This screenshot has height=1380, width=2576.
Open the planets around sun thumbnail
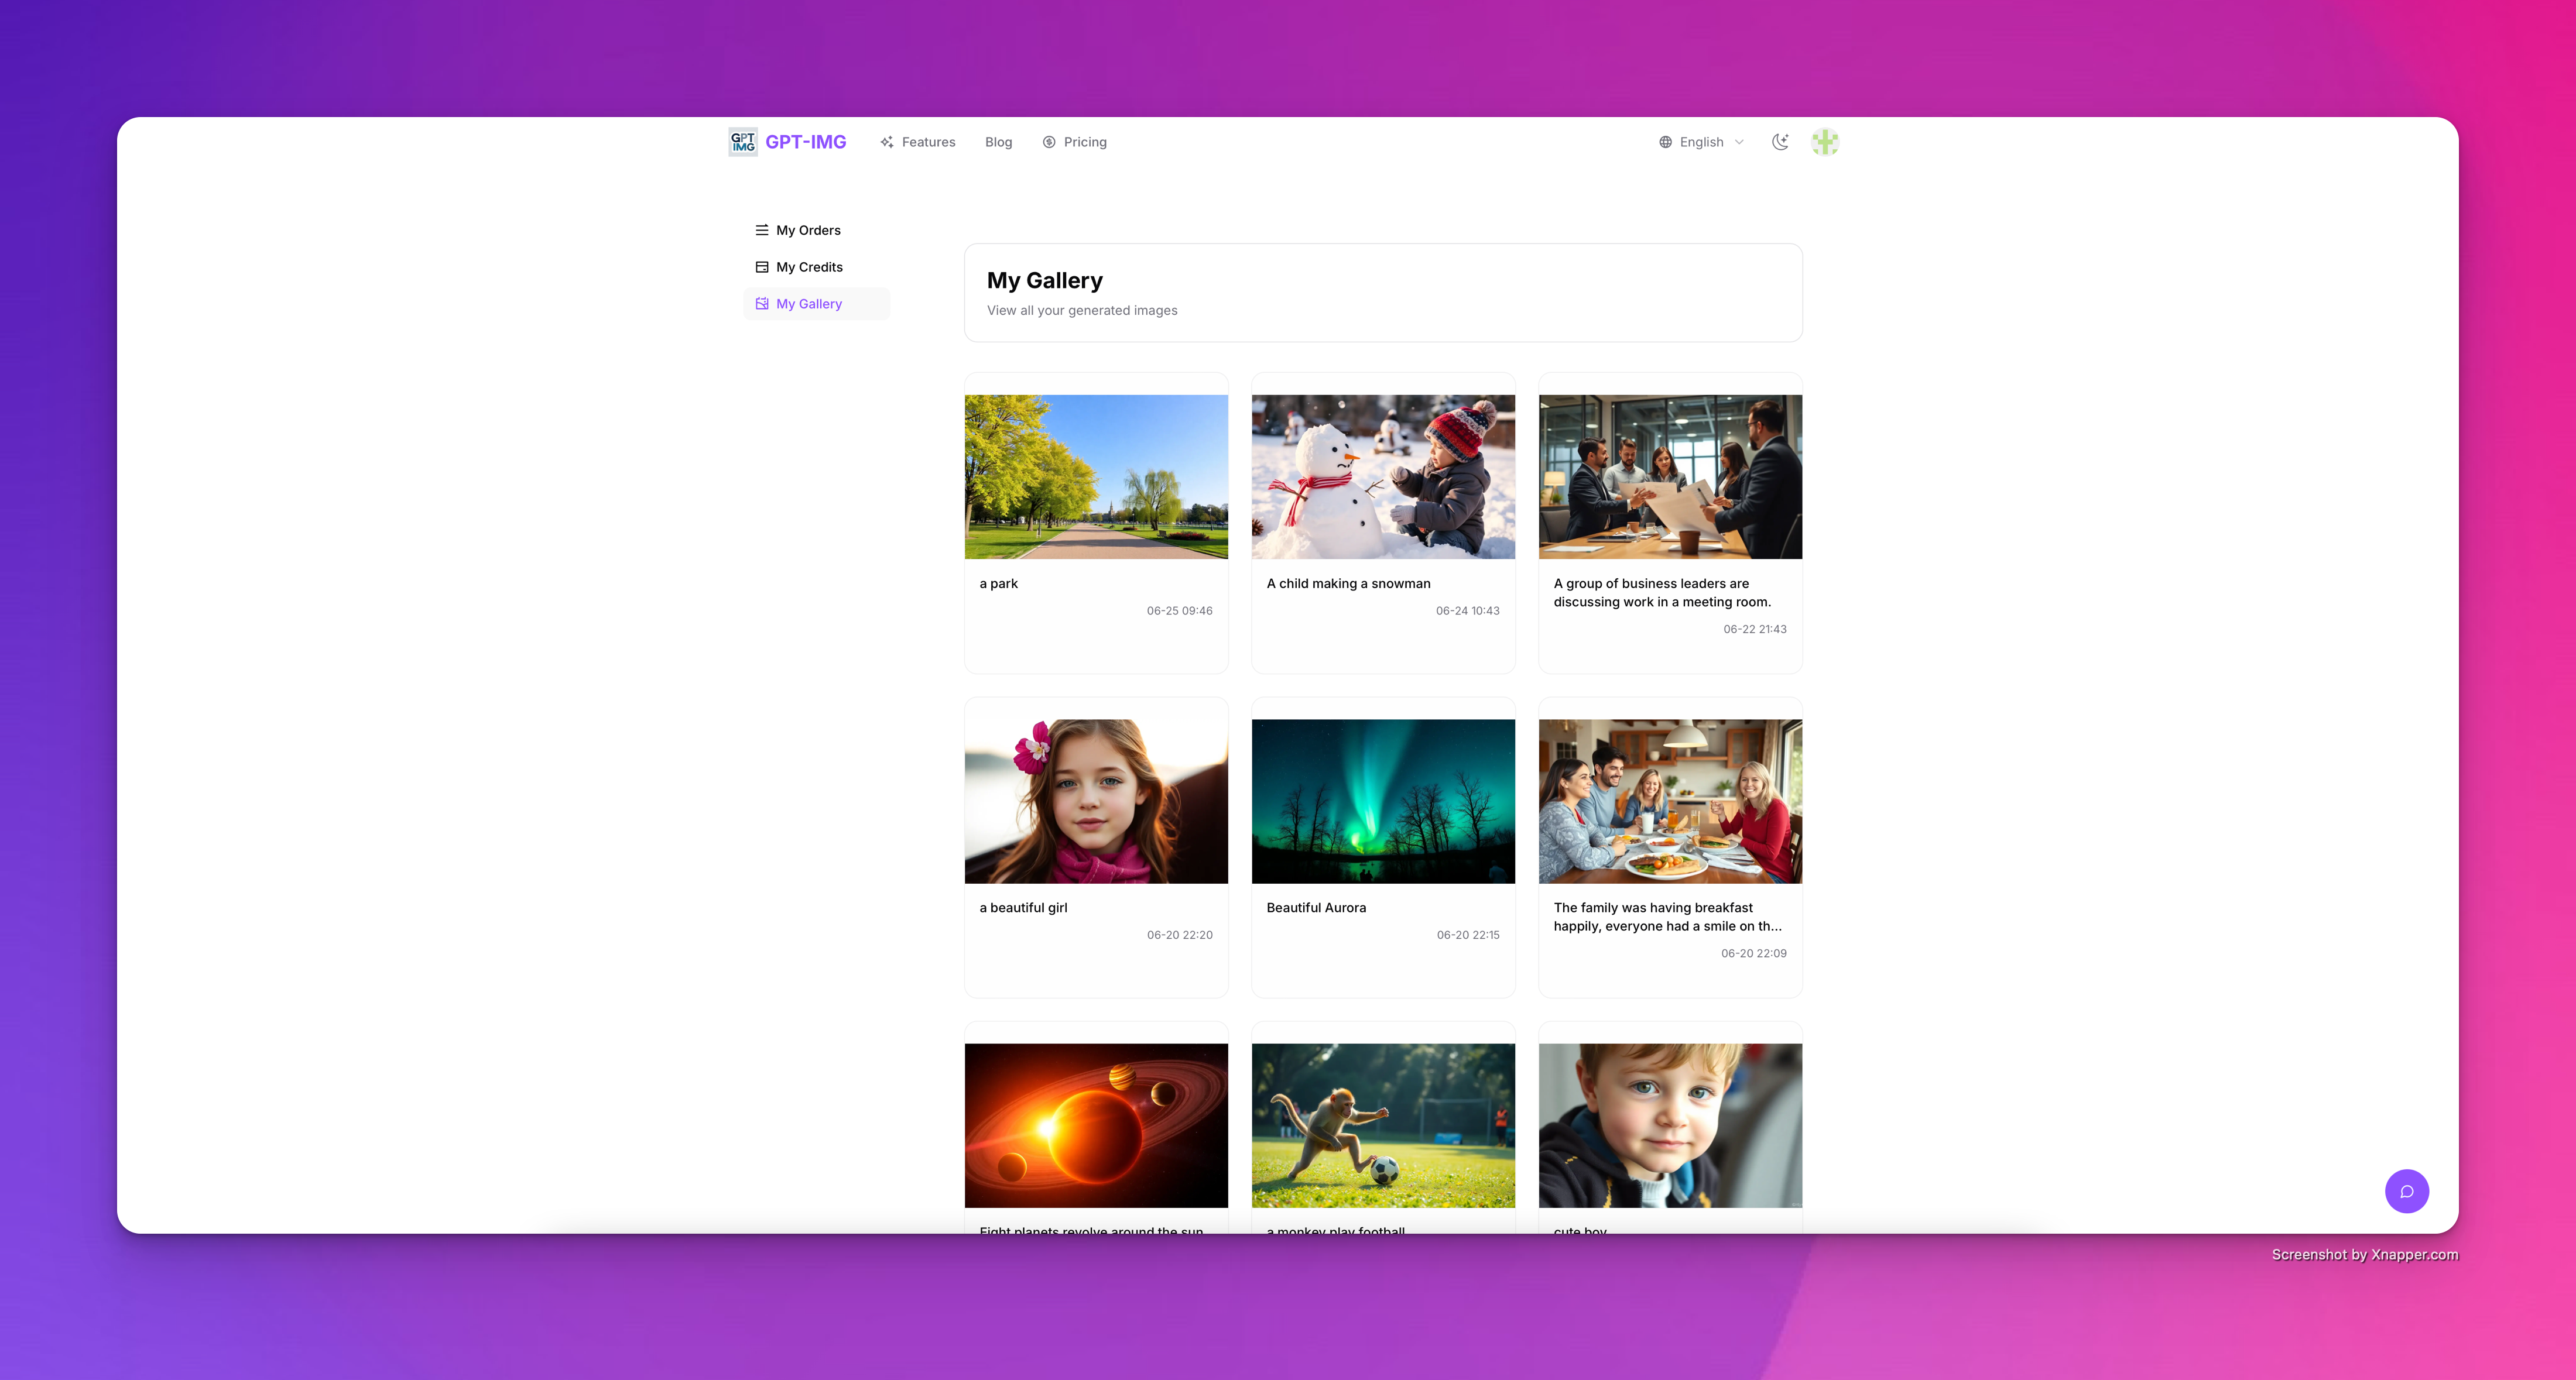point(1096,1125)
